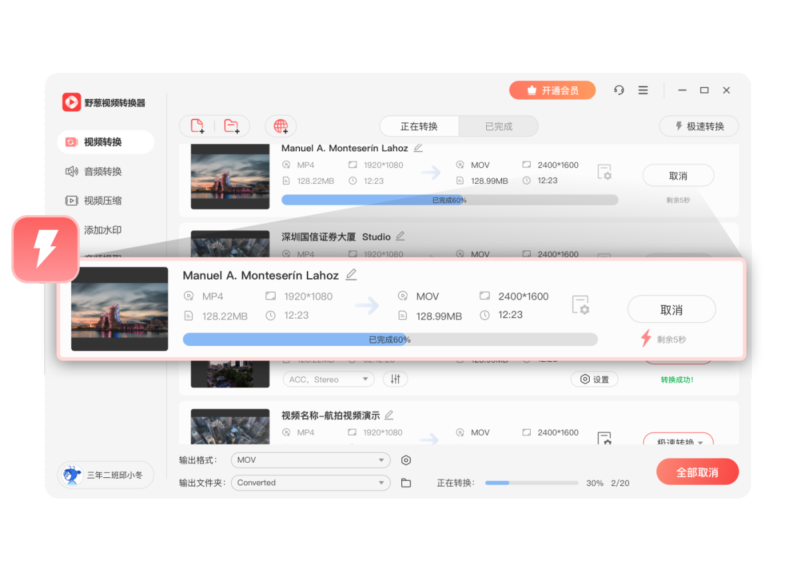Edit name of Manuel A. Monteserín Lahoz video
The height and width of the screenshot is (569, 797).
tap(351, 275)
